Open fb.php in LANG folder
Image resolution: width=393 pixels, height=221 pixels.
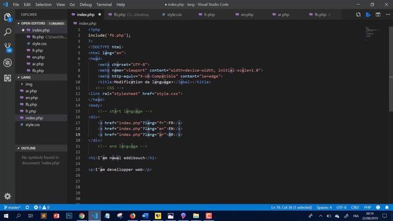click(31, 104)
